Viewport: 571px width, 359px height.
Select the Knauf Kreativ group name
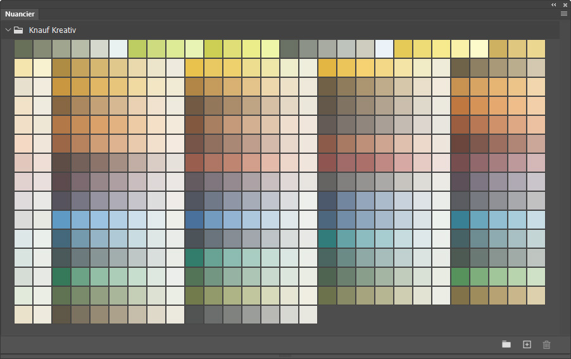(x=53, y=30)
